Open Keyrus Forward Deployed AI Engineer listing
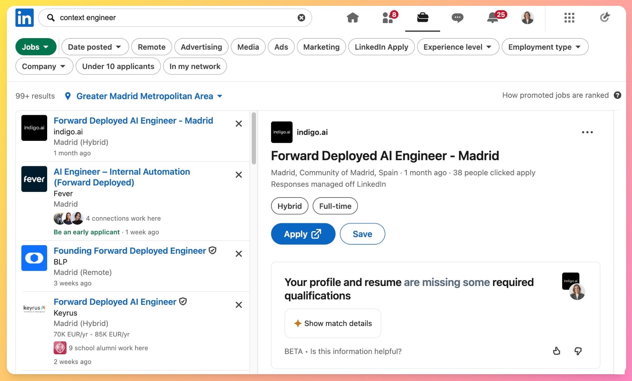Viewport: 632px width, 381px height. [115, 302]
